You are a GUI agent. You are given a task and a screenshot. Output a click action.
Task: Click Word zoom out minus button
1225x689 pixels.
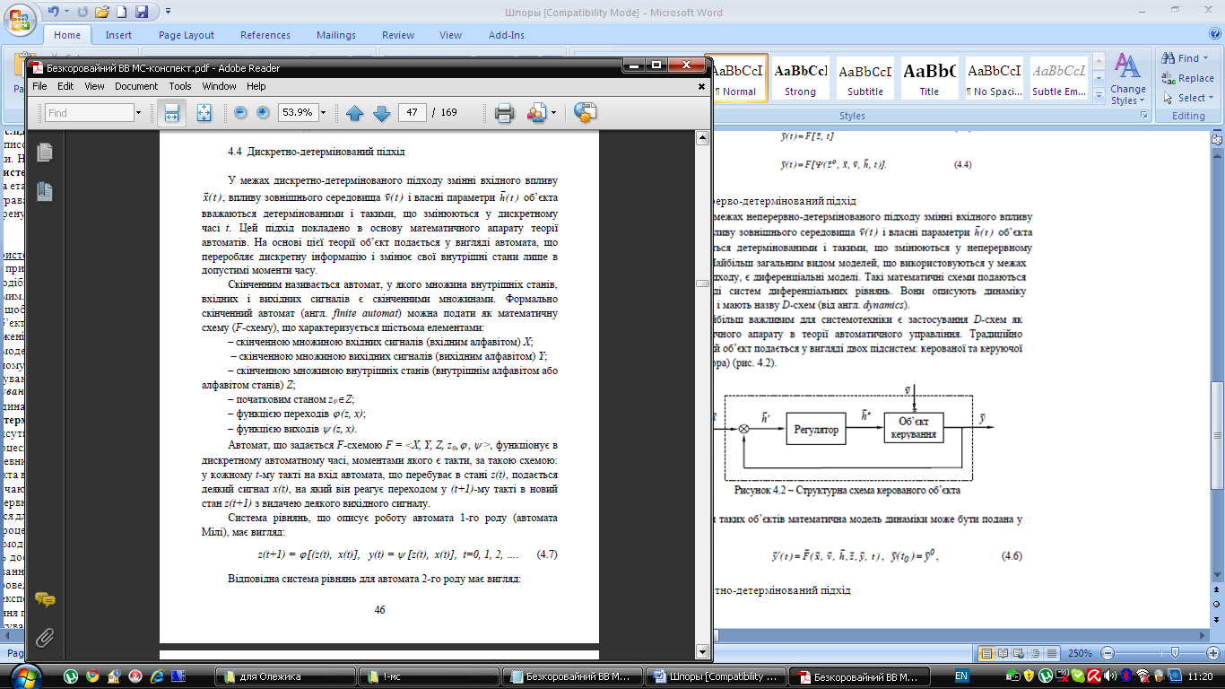pyautogui.click(x=1109, y=653)
